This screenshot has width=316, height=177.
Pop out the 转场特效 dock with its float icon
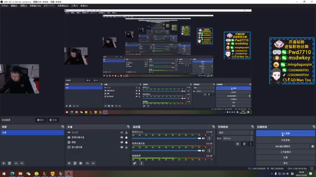click(x=252, y=127)
